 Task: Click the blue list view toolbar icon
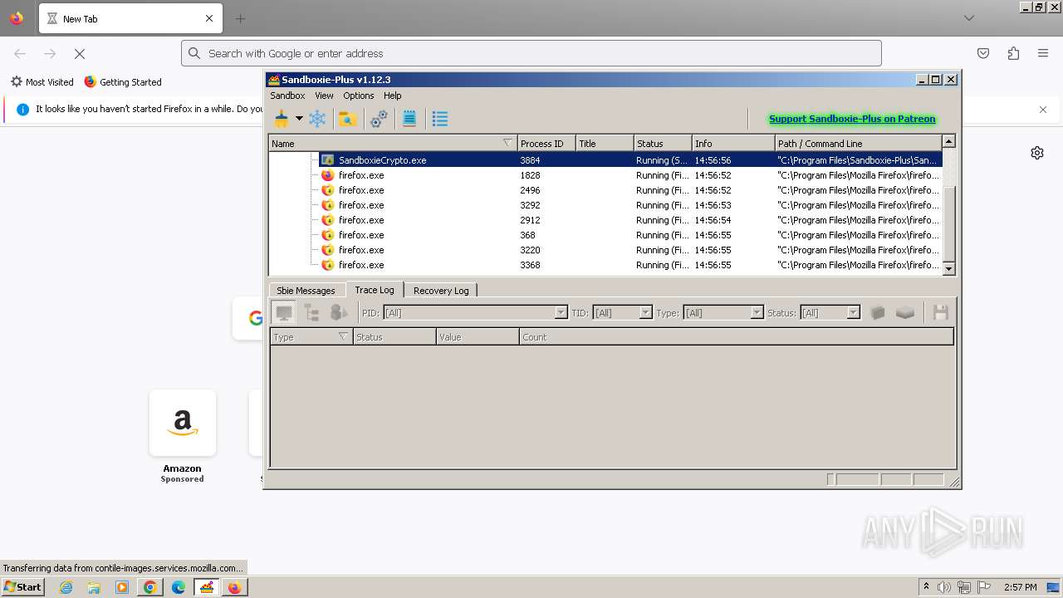tap(440, 119)
